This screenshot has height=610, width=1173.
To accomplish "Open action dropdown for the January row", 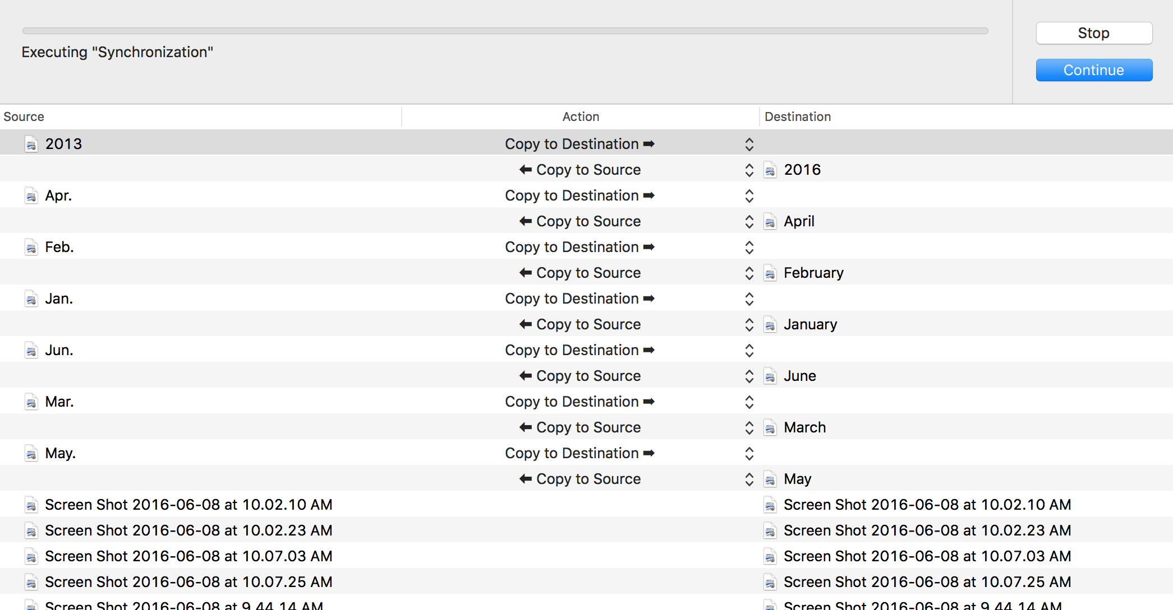I will [x=749, y=324].
